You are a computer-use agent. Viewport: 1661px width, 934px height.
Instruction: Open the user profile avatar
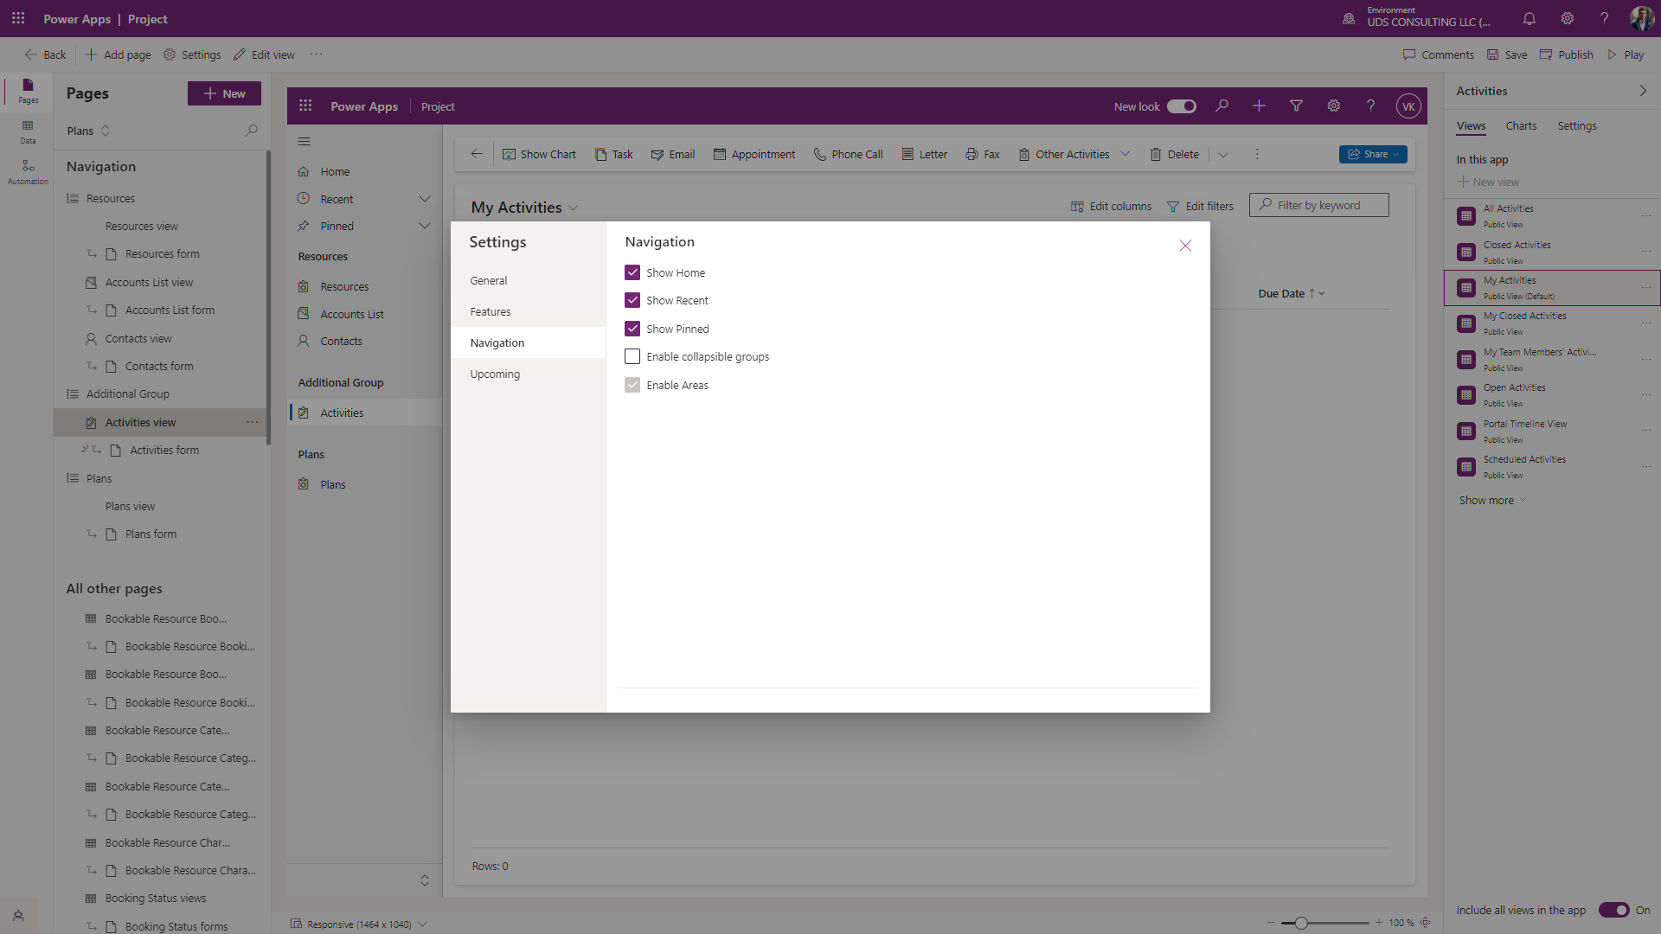point(1641,18)
